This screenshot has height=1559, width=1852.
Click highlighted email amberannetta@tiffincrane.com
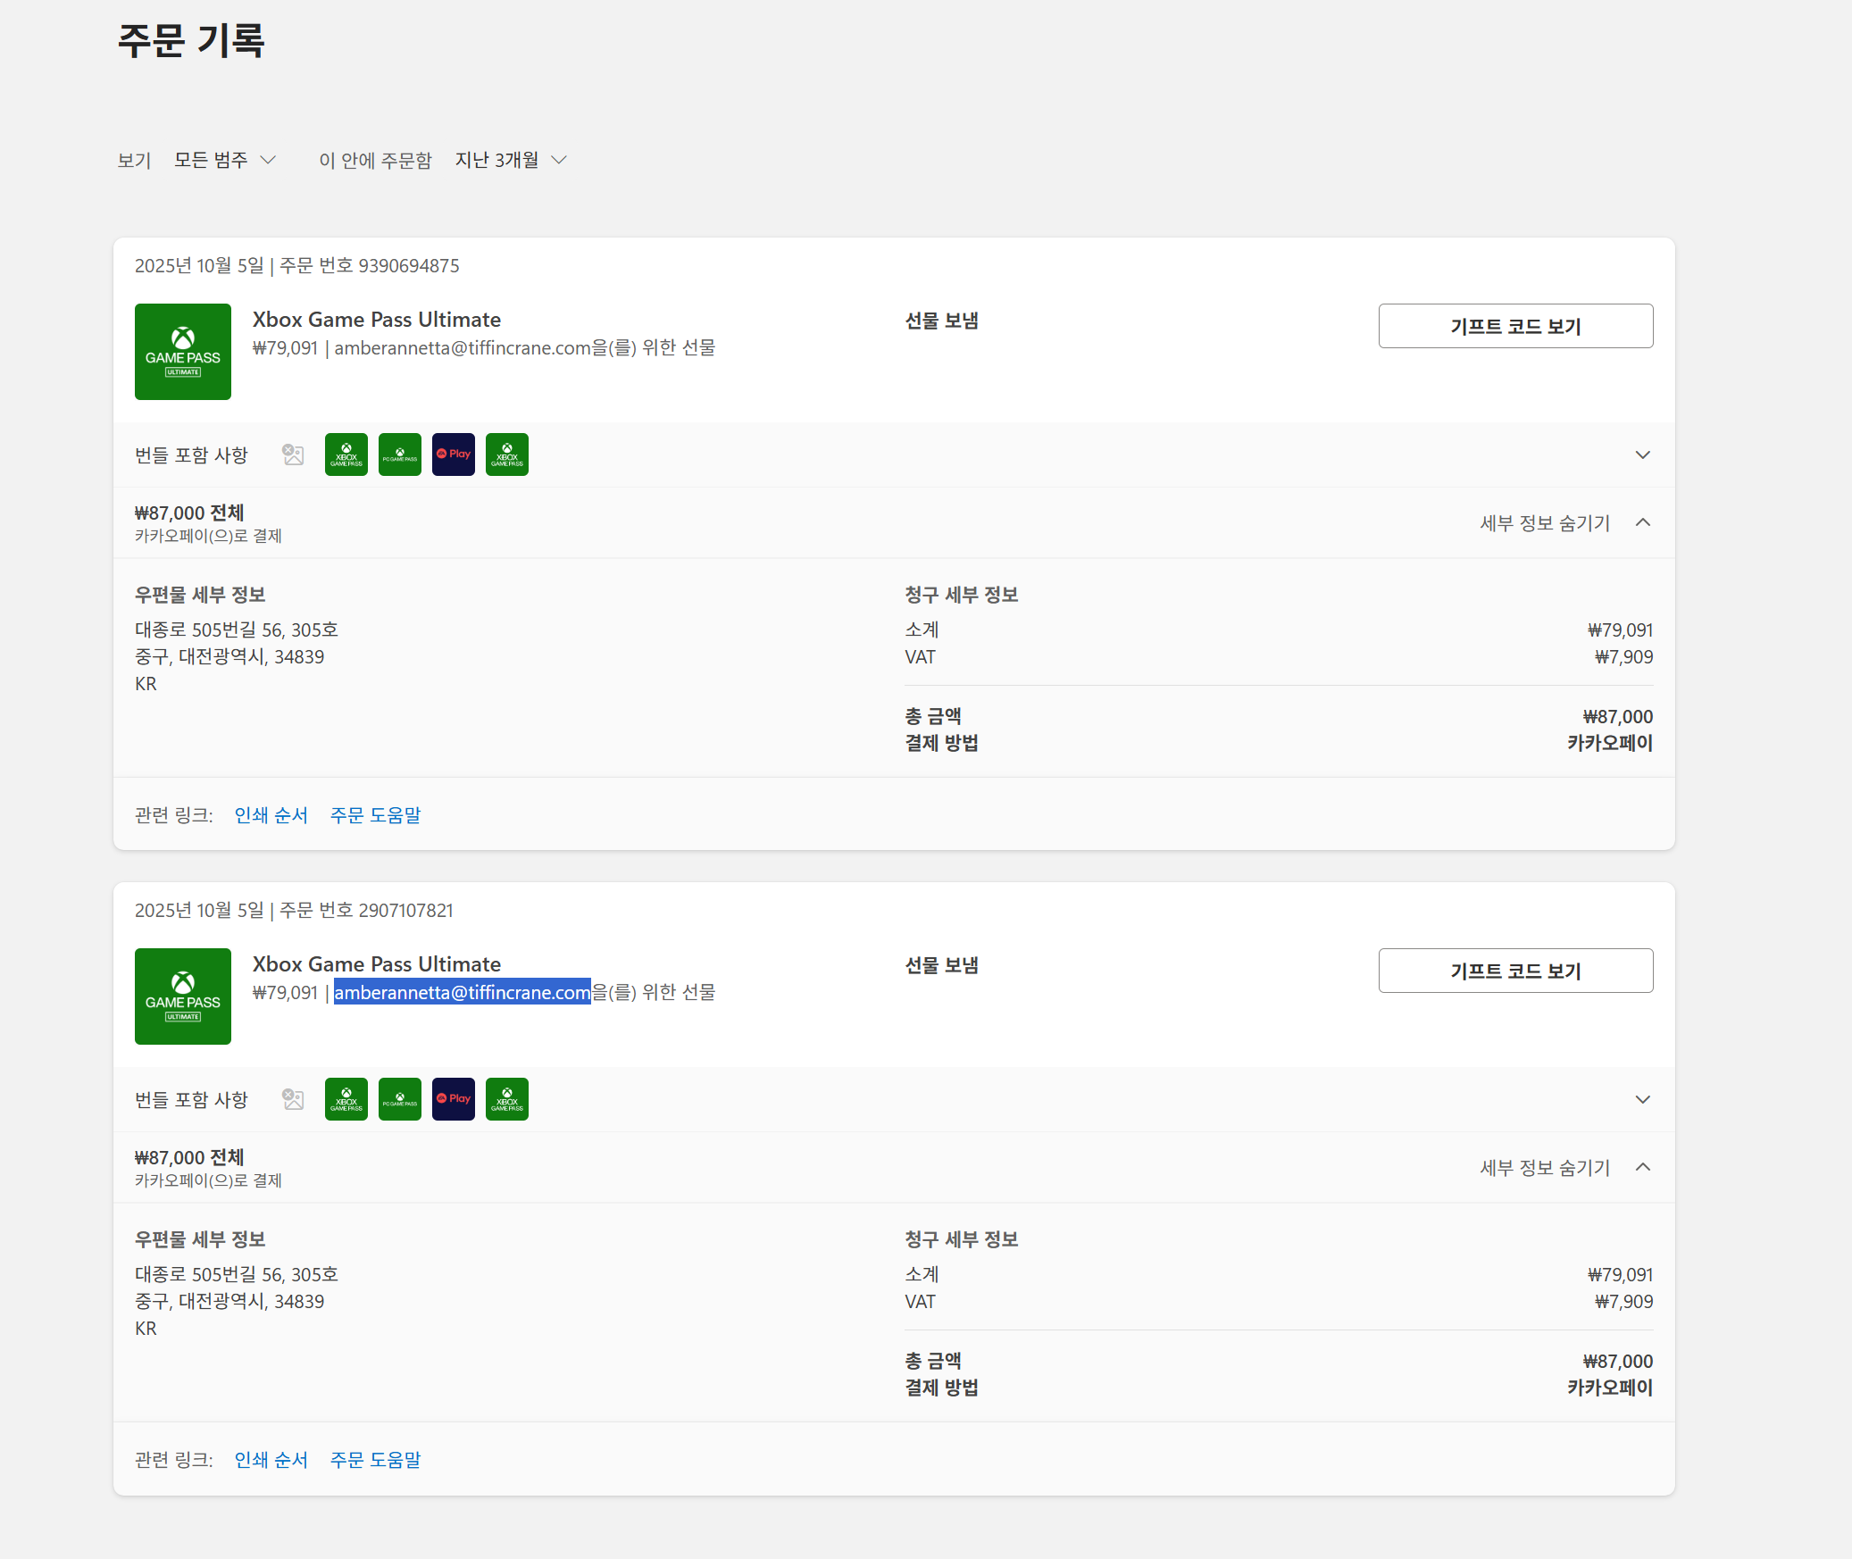point(463,992)
